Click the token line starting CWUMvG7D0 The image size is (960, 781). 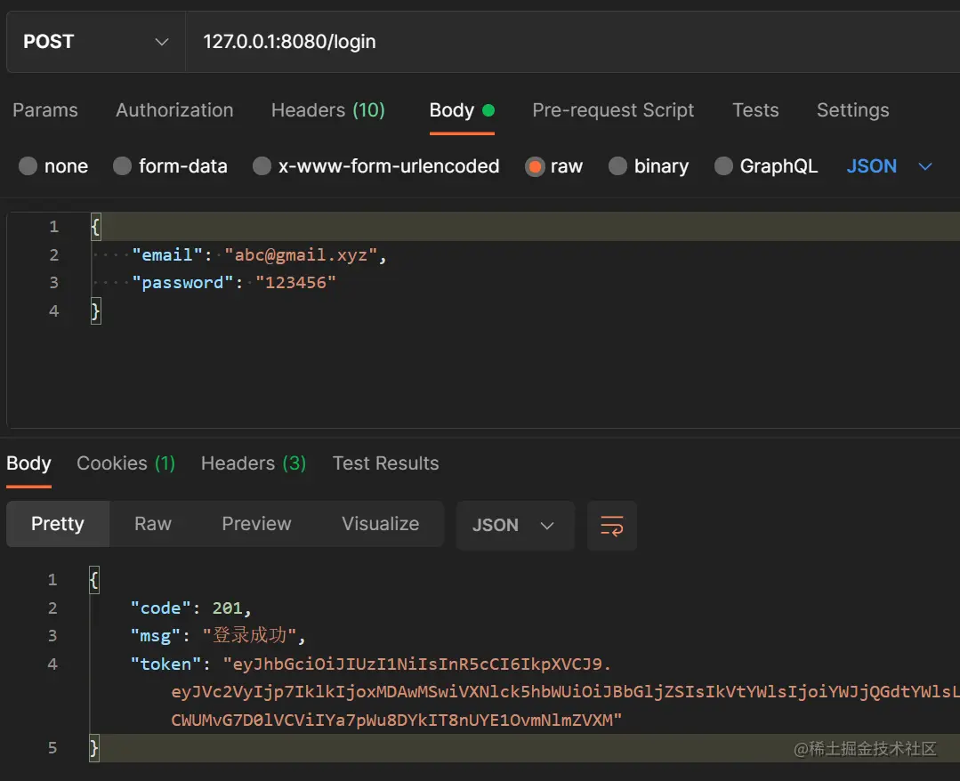(396, 720)
